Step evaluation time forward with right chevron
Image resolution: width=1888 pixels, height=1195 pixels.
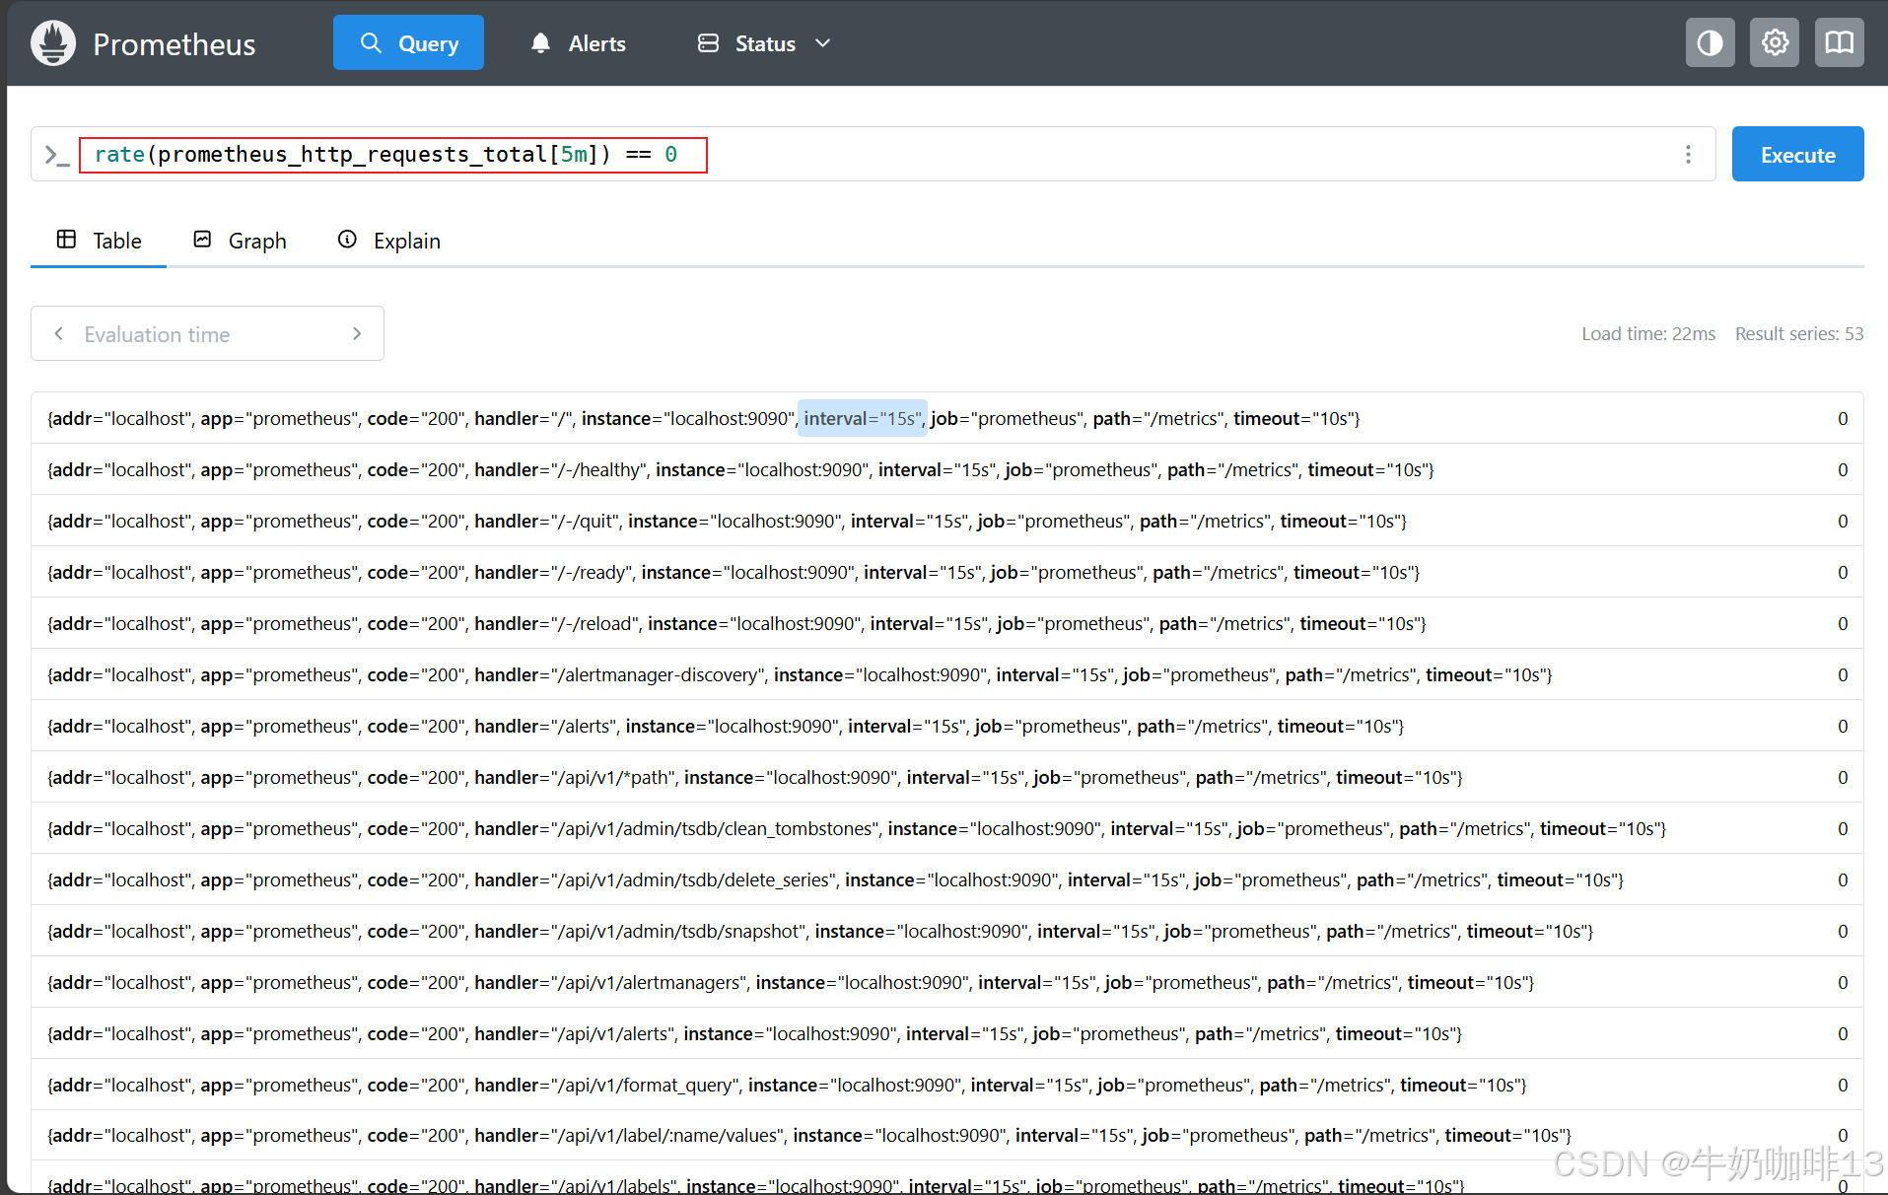[357, 333]
